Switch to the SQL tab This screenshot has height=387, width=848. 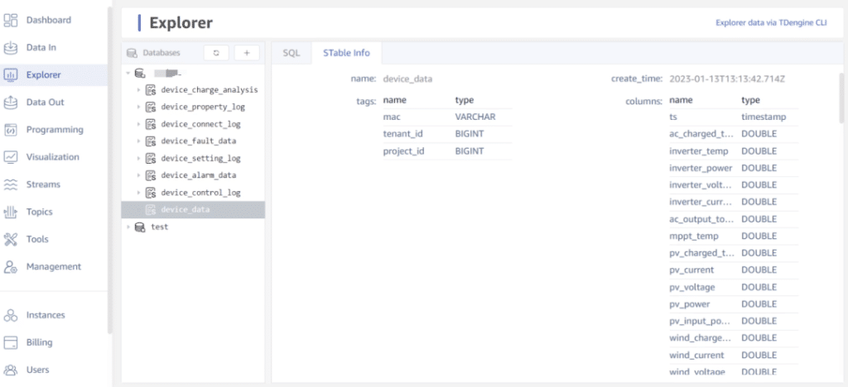291,53
